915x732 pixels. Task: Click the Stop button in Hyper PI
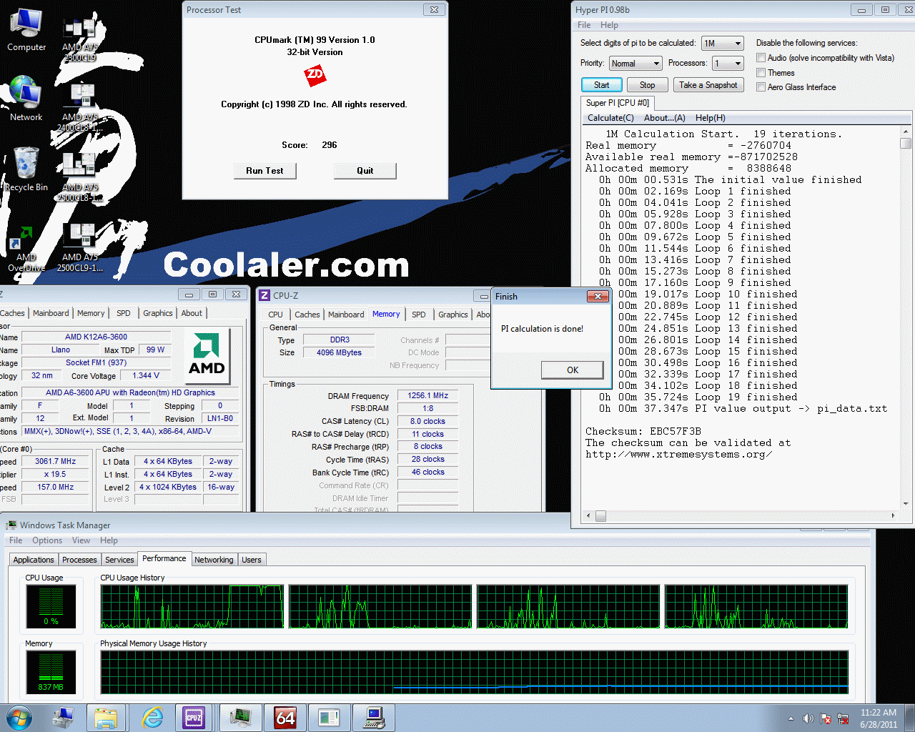pos(647,85)
